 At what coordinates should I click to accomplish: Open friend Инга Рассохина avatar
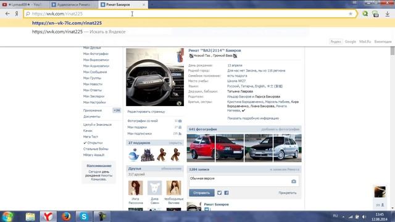136,187
